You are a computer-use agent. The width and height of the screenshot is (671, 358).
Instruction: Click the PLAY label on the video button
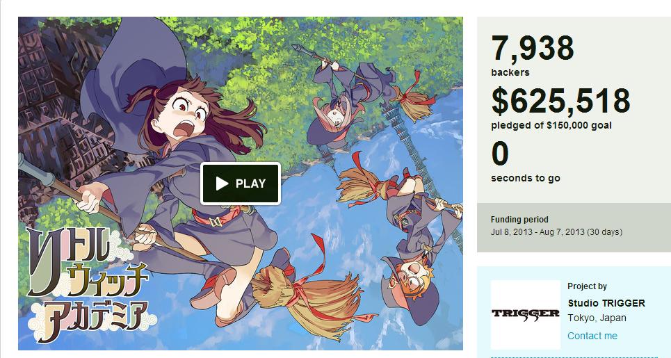[251, 184]
